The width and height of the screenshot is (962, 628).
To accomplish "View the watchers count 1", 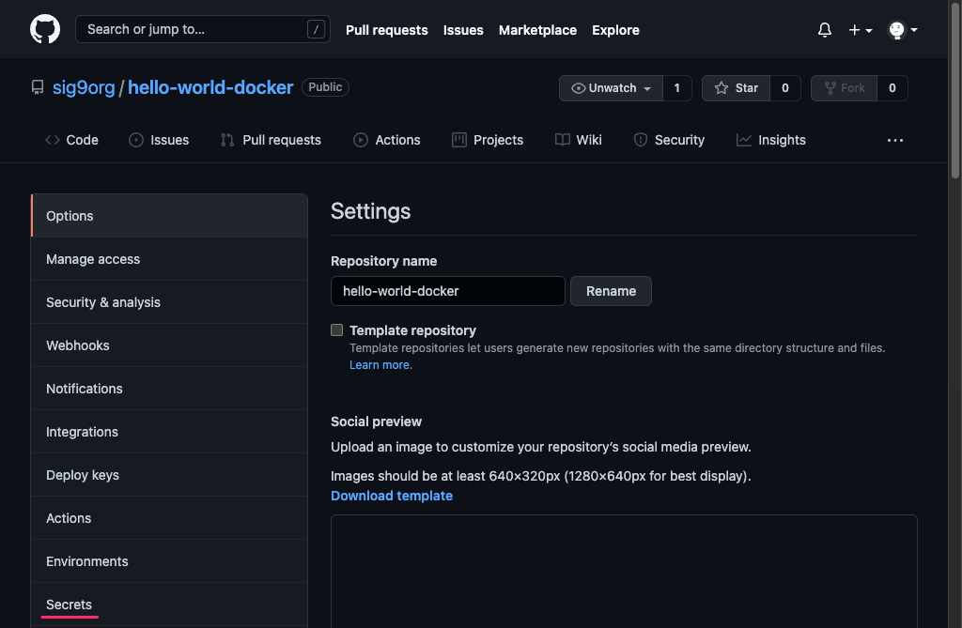I will pos(676,88).
